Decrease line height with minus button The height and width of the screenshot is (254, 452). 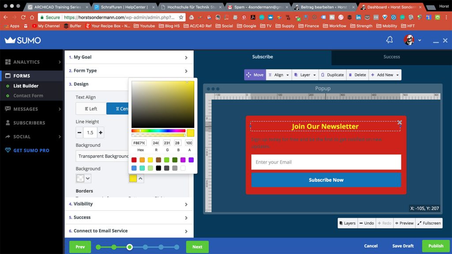click(x=79, y=132)
